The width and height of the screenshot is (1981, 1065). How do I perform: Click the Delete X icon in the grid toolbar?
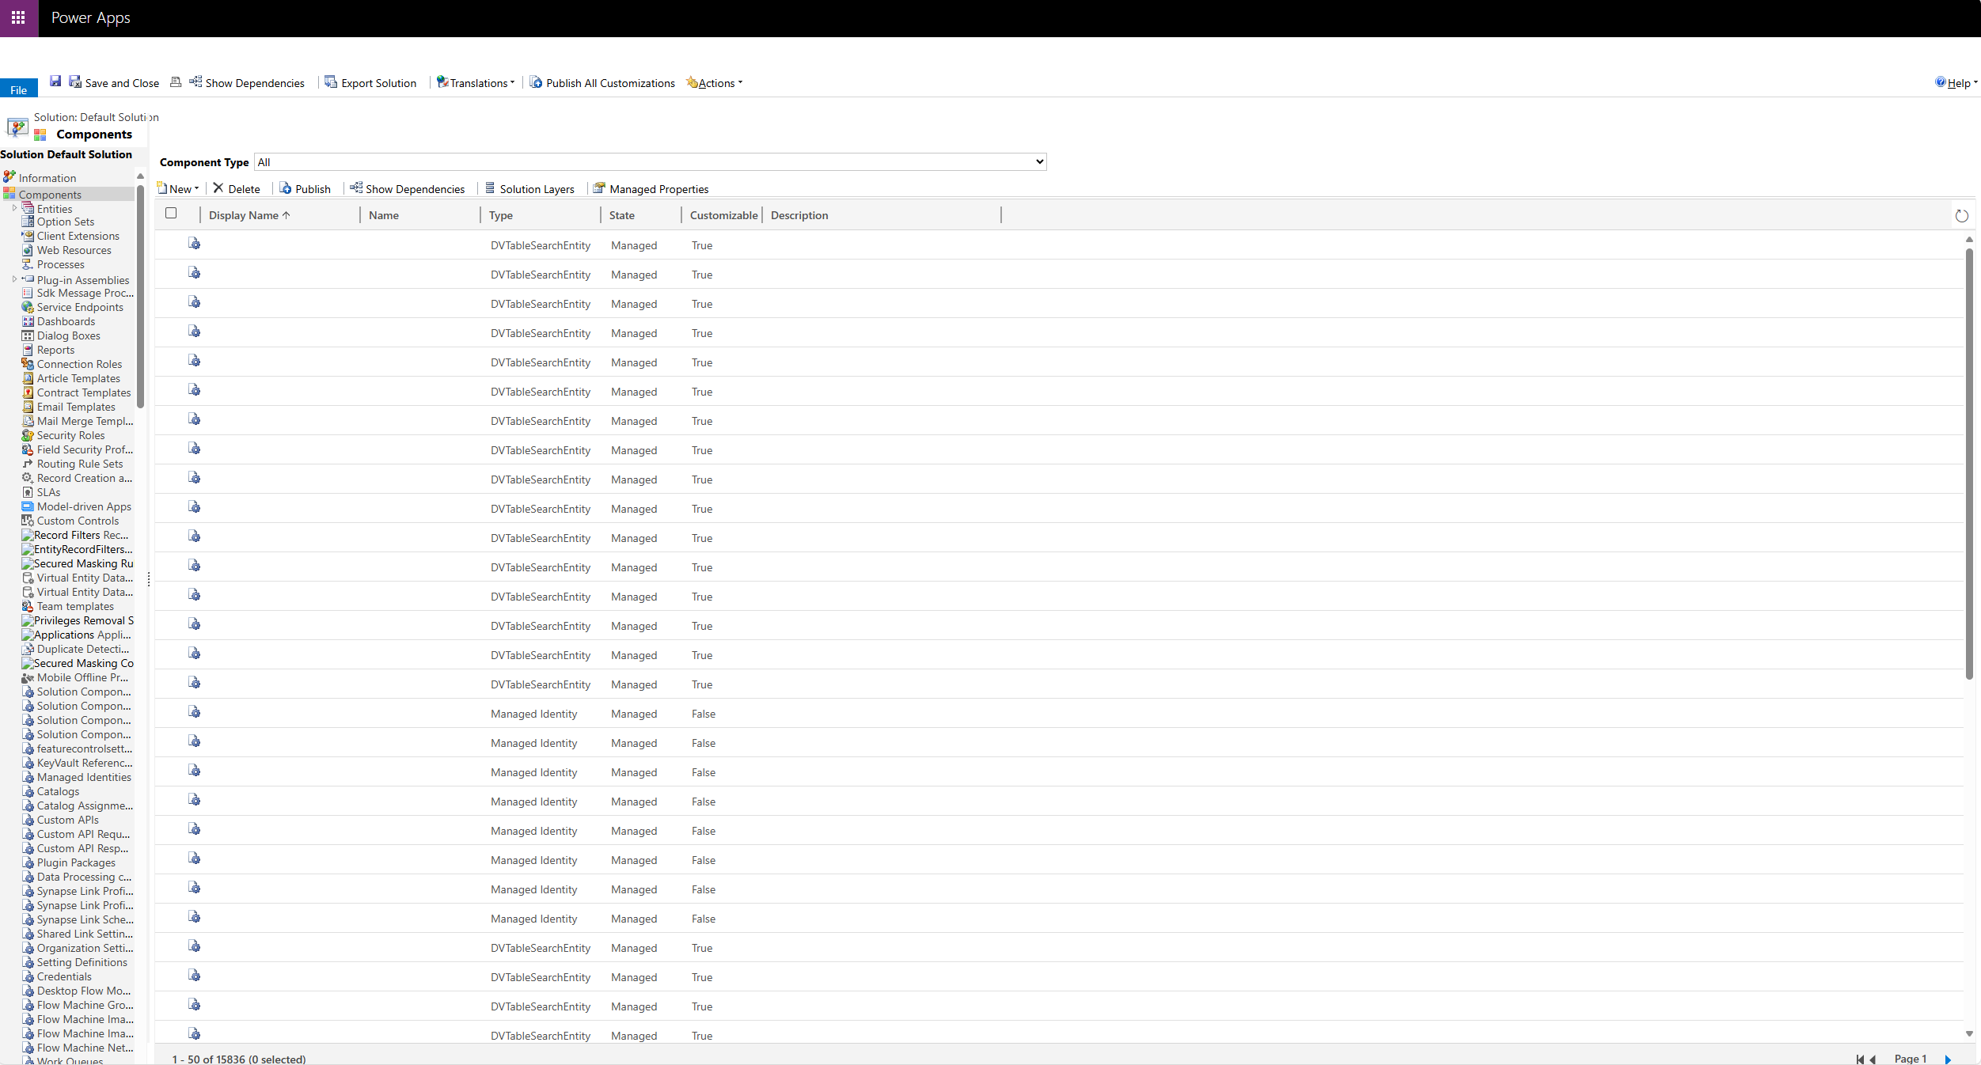tap(218, 188)
